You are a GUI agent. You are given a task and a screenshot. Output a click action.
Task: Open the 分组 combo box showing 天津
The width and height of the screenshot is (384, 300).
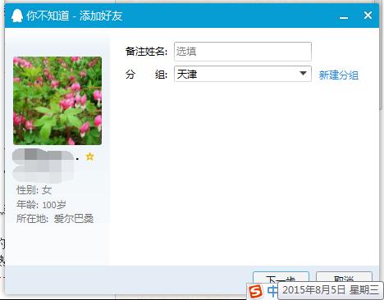(x=243, y=74)
